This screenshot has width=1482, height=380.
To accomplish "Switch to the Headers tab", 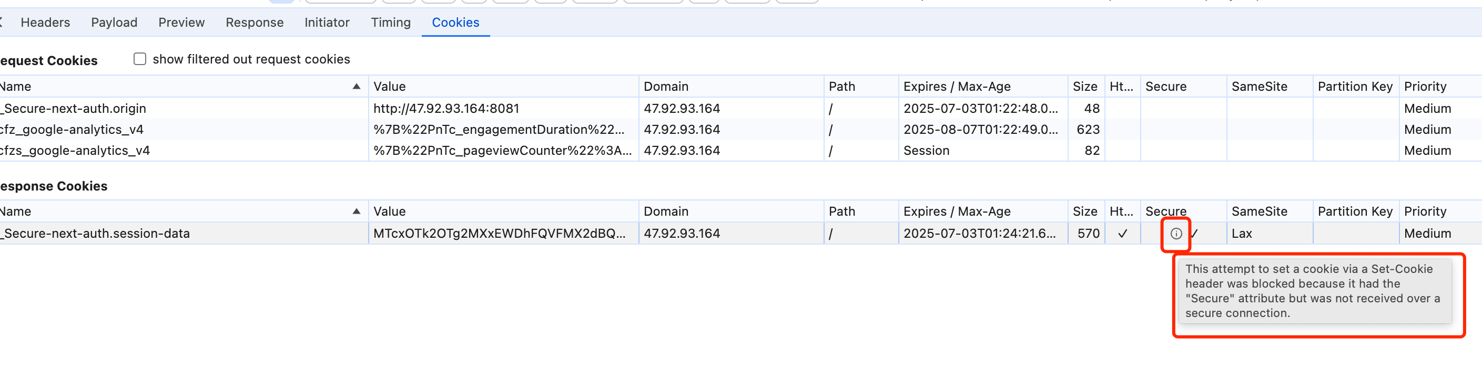I will point(45,23).
